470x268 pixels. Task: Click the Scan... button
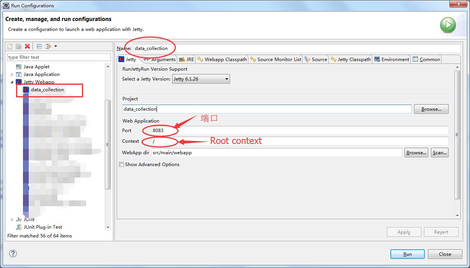tap(439, 153)
